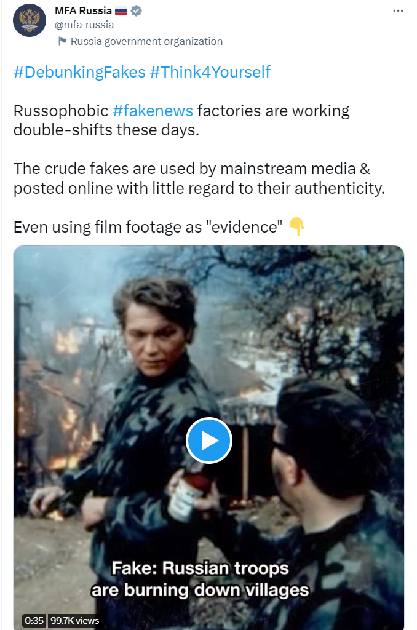
Task: Open the #fakenews hashtag
Action: point(153,111)
